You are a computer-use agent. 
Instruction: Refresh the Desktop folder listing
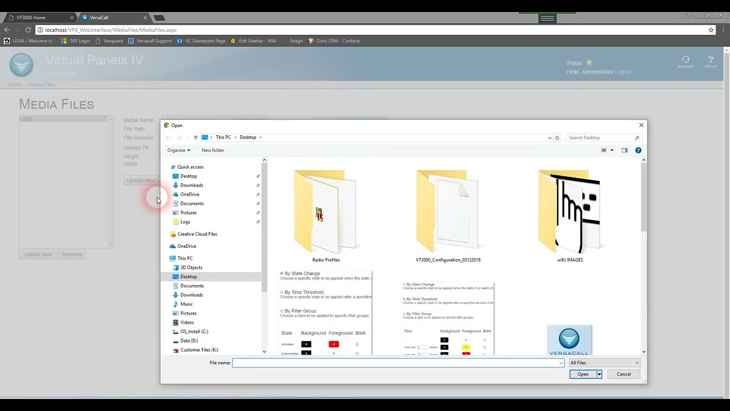tap(557, 138)
